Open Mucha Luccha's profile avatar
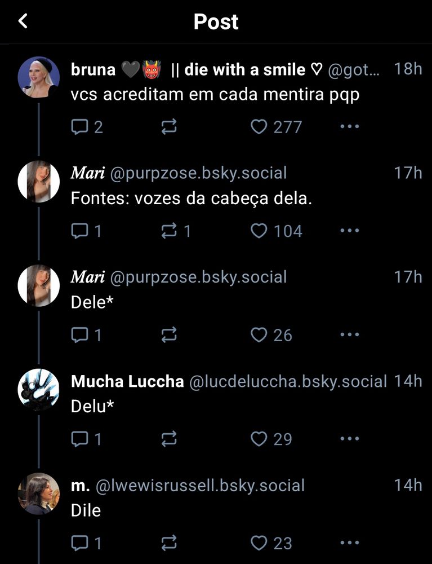The image size is (432, 564). click(39, 389)
